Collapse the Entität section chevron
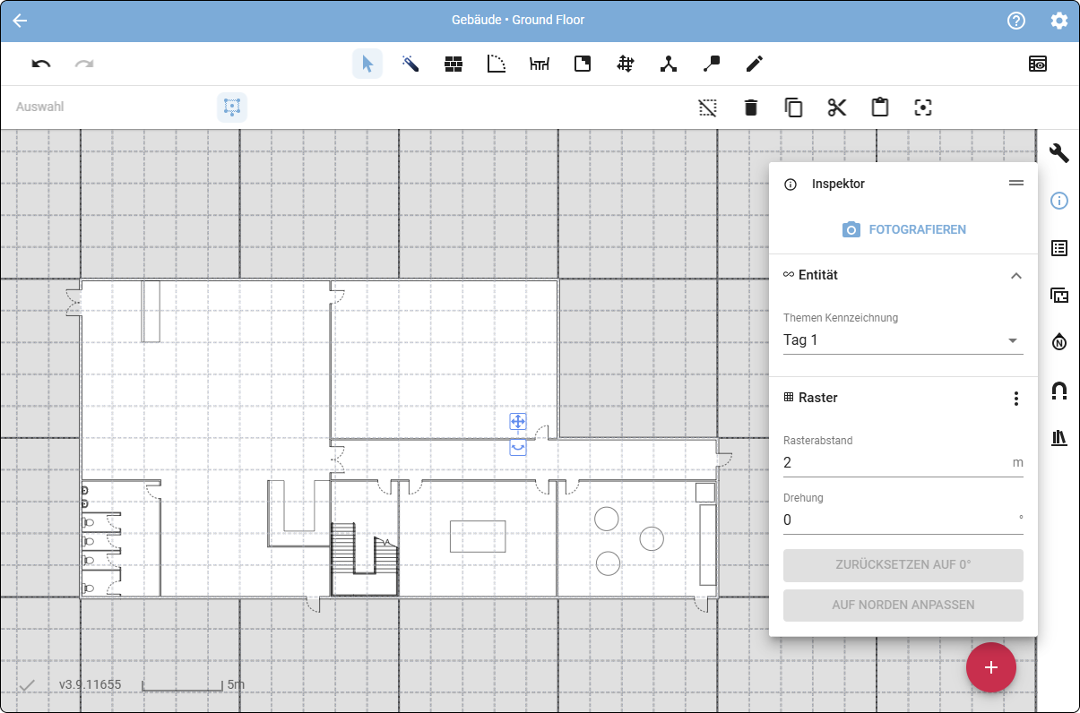1080x713 pixels. coord(1015,276)
